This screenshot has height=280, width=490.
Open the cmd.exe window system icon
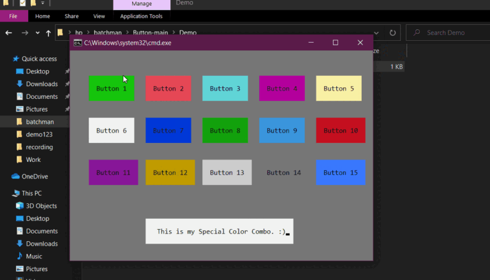click(78, 43)
